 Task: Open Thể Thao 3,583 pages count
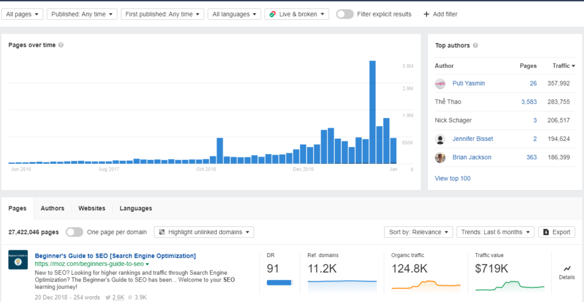(x=529, y=102)
